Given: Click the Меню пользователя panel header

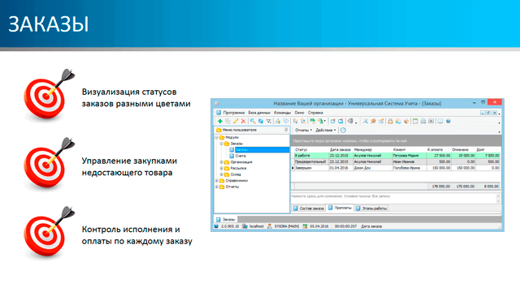Looking at the screenshot, I should (x=252, y=130).
